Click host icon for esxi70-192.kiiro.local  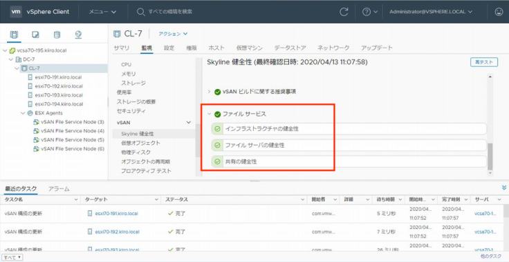(x=30, y=86)
